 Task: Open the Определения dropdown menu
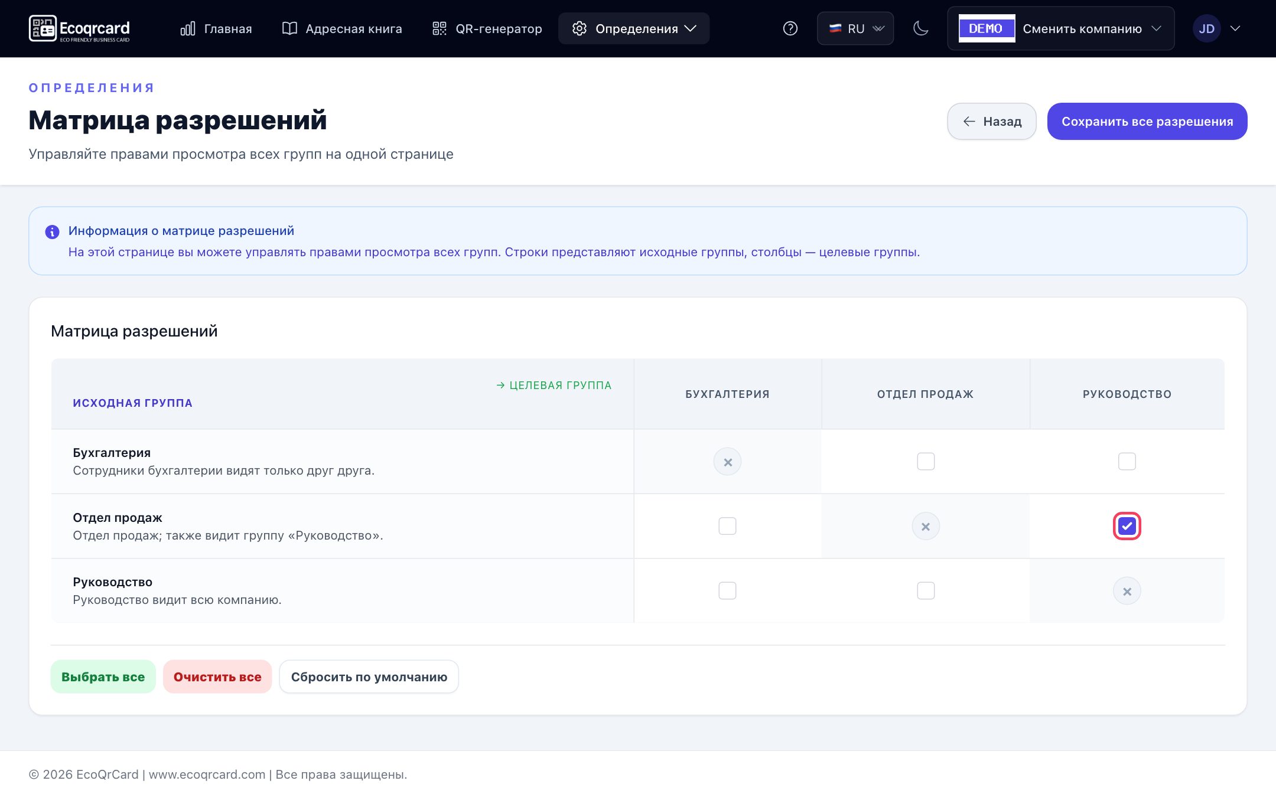coord(634,28)
